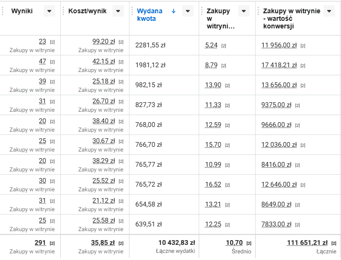Click the 17 418,21 zł conversion value
This screenshot has height=260, width=341.
[279, 65]
